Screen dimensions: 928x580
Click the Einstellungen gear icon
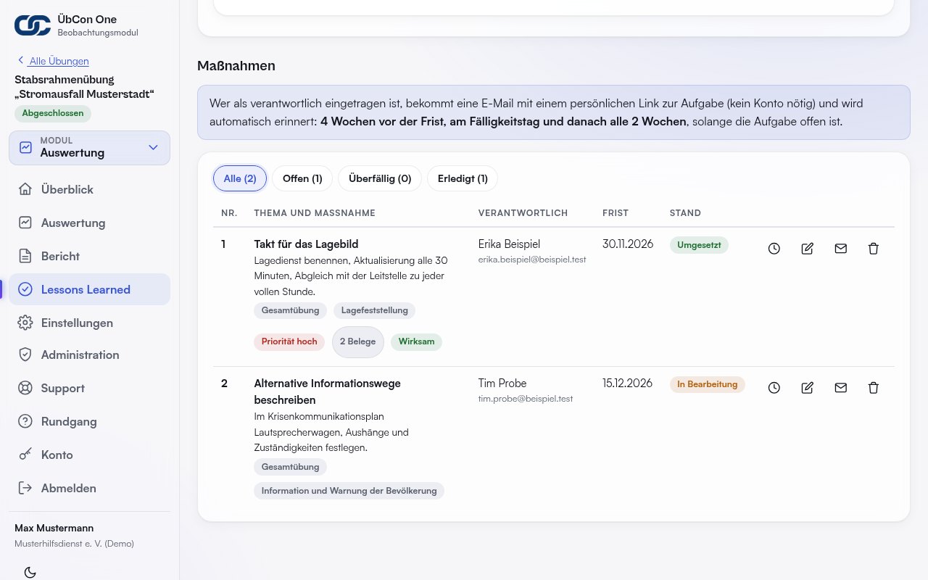pos(25,323)
